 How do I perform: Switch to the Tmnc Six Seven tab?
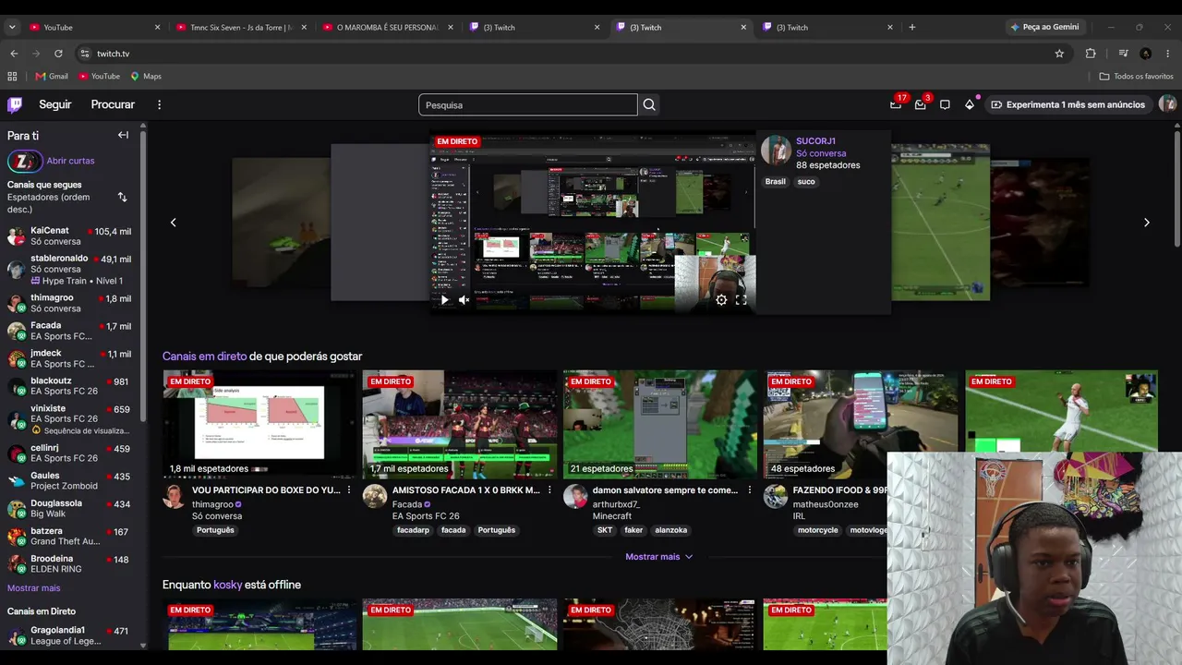click(241, 28)
